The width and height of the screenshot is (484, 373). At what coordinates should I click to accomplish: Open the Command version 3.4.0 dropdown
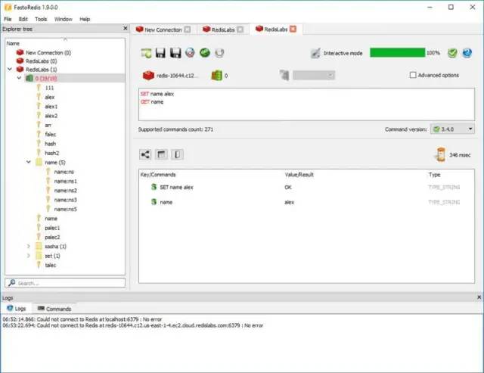coord(452,129)
